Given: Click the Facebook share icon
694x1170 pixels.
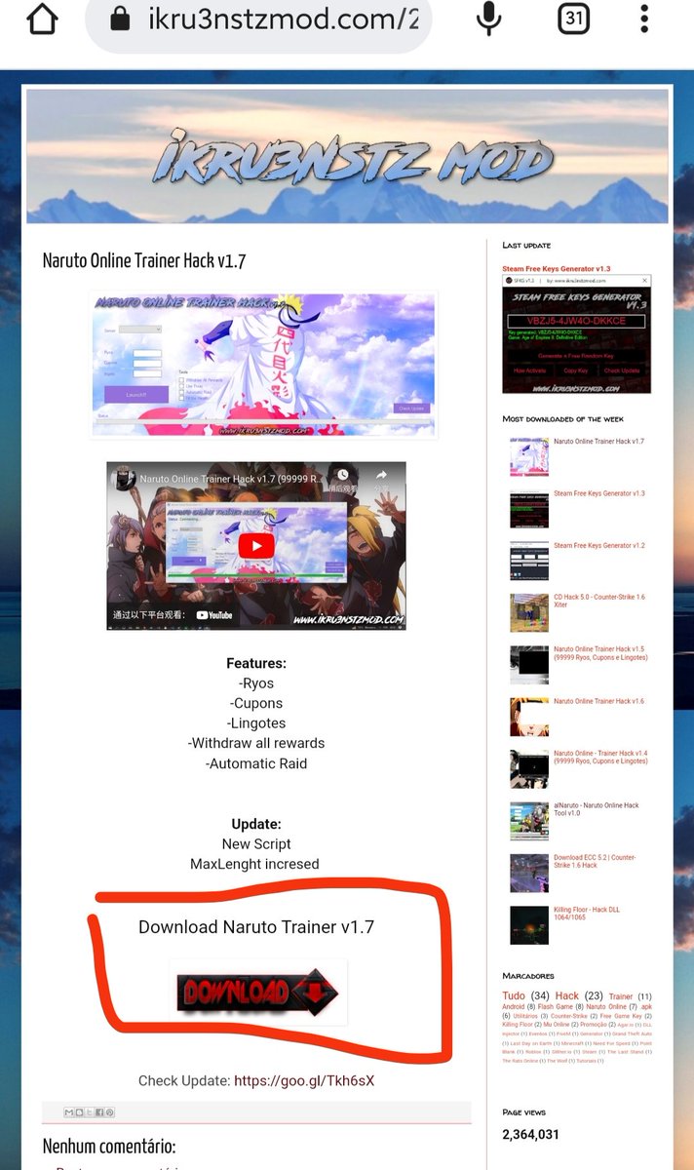Looking at the screenshot, I should (x=99, y=1112).
